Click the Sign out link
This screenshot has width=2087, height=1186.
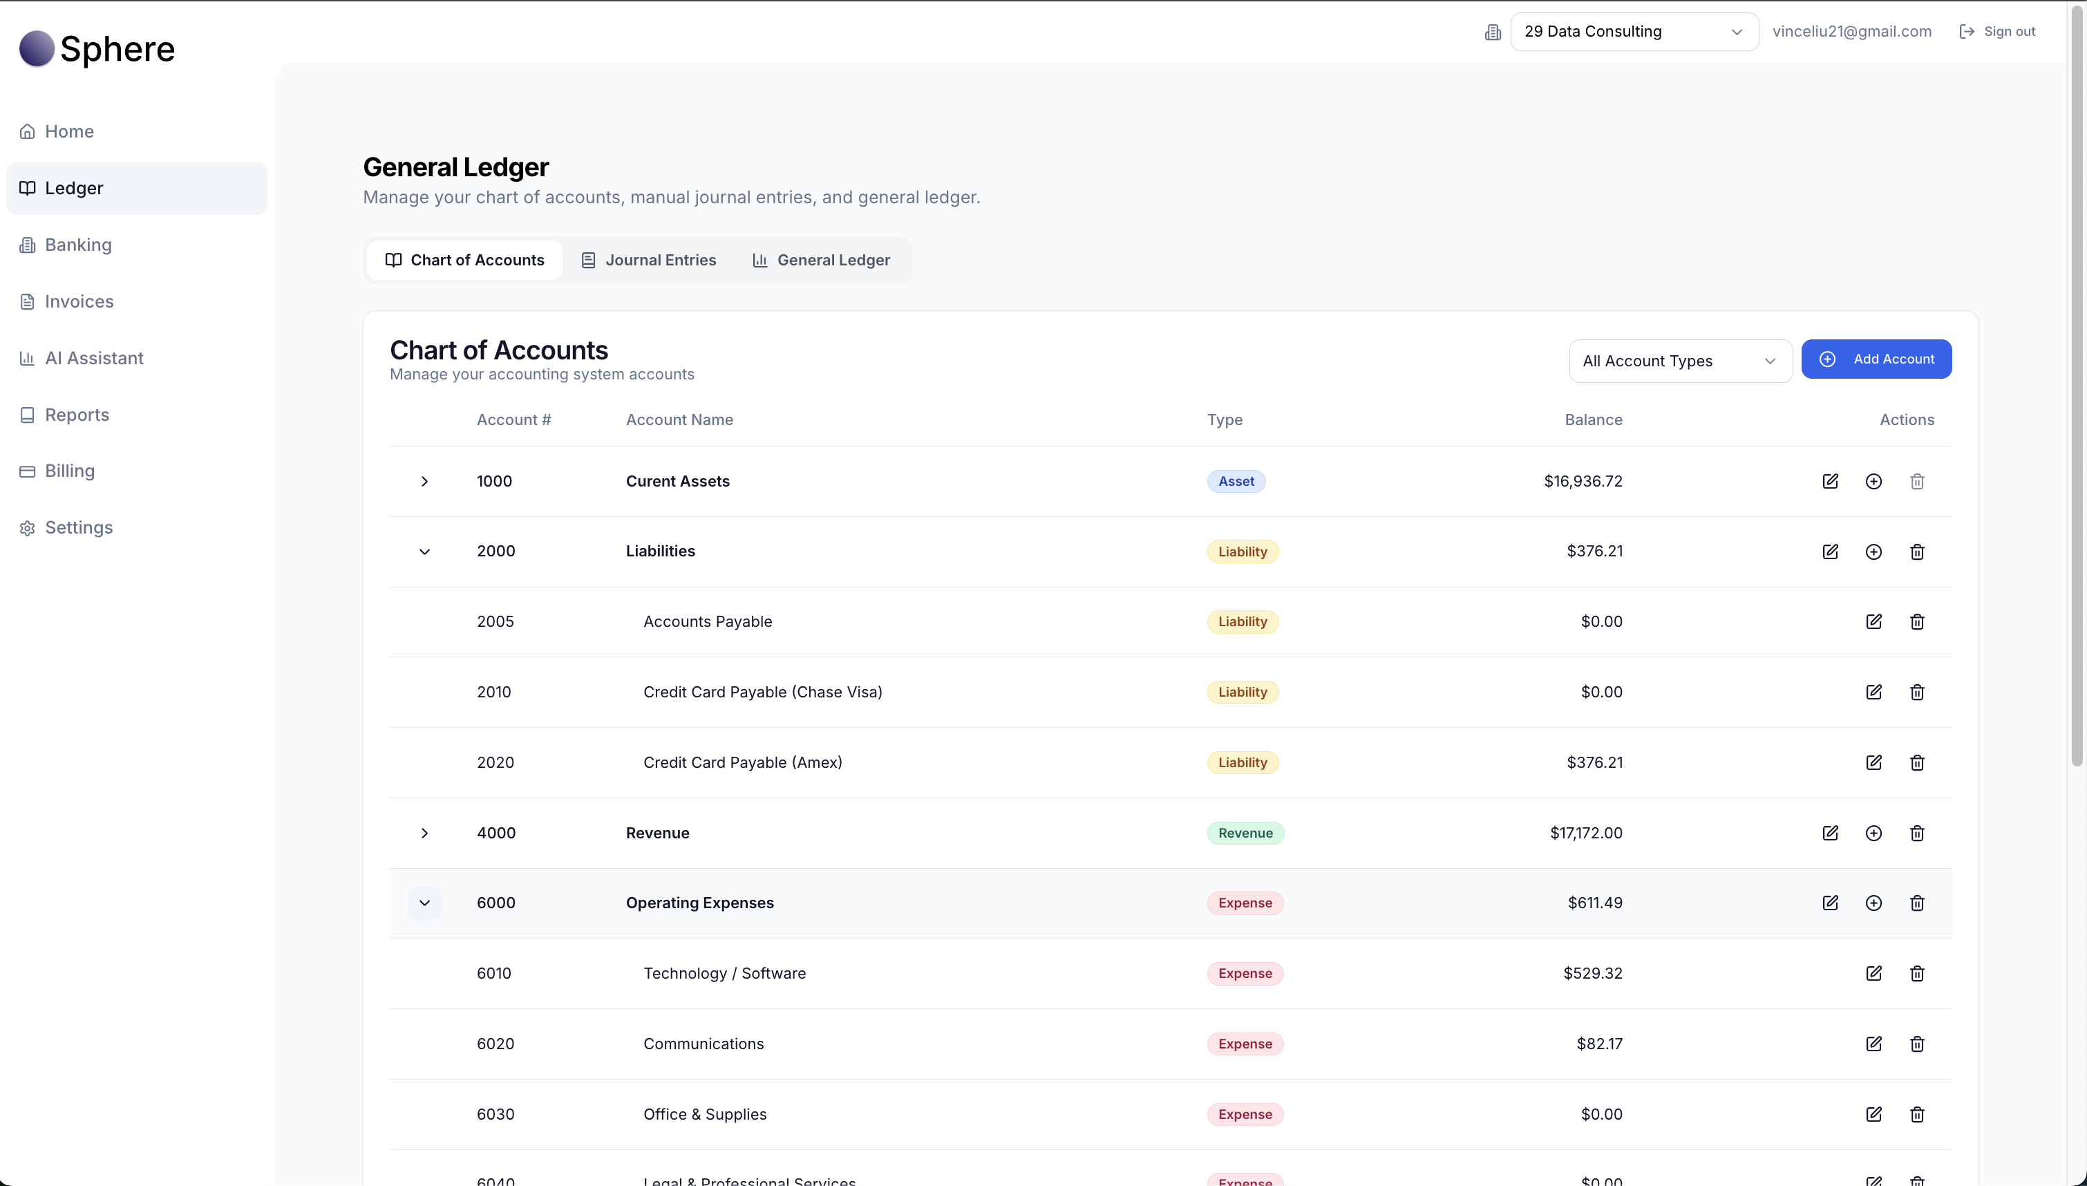1996,32
